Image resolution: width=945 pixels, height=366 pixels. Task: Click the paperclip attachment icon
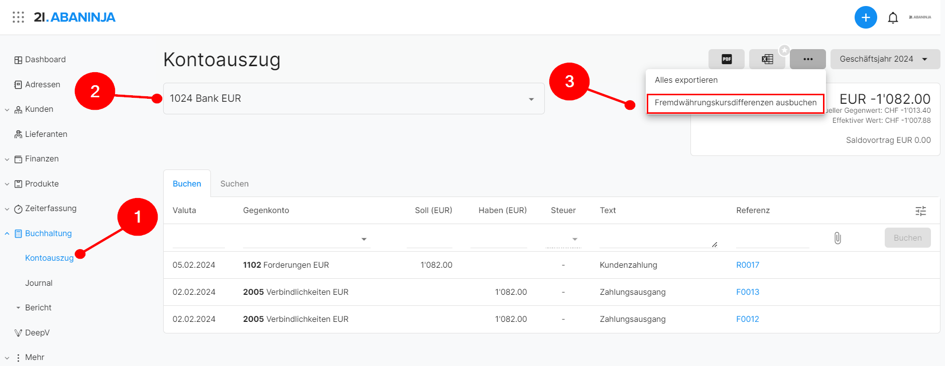pyautogui.click(x=837, y=238)
